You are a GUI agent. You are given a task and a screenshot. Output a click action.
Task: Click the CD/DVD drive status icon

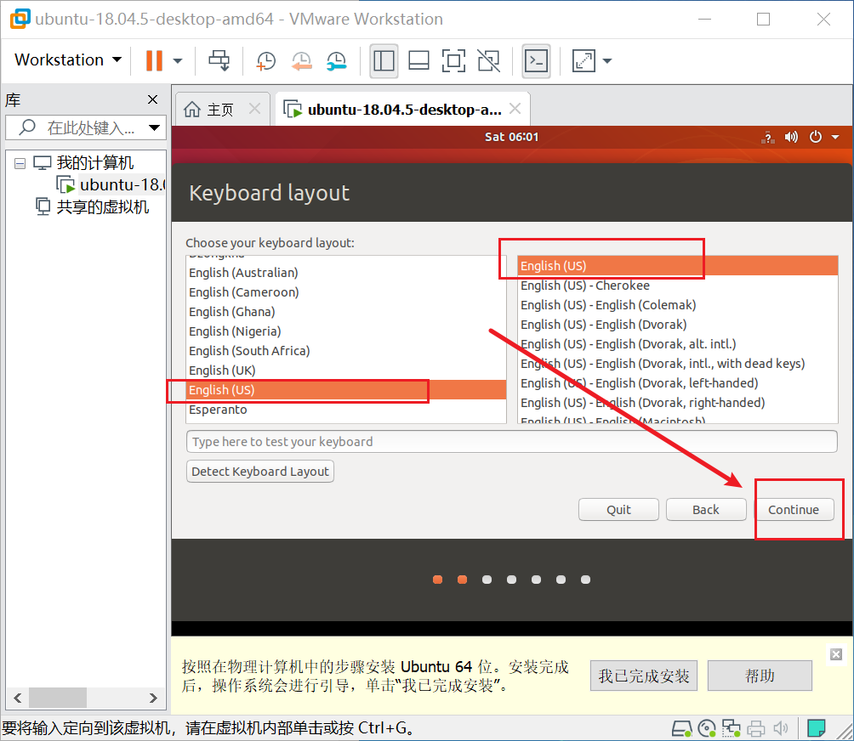pyautogui.click(x=707, y=728)
